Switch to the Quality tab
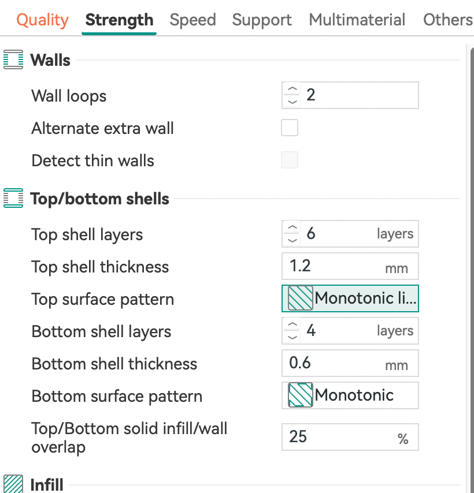This screenshot has width=474, height=493. click(42, 20)
